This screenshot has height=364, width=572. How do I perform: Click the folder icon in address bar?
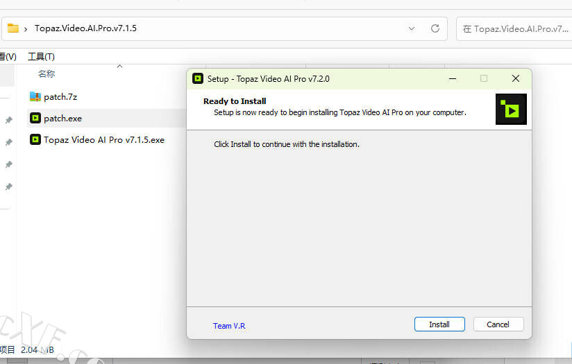point(13,28)
